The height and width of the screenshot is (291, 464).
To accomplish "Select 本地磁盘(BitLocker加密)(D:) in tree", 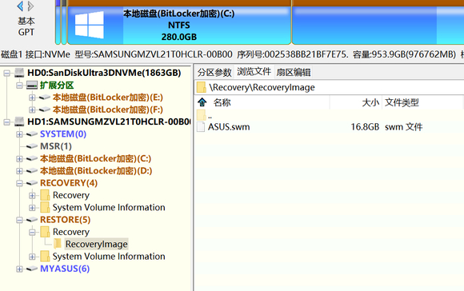I will tap(96, 171).
